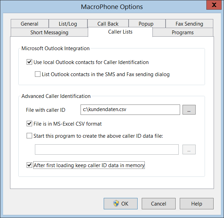The image size is (224, 218).
Task: Open the Fax Sending tab
Action: pos(189,24)
